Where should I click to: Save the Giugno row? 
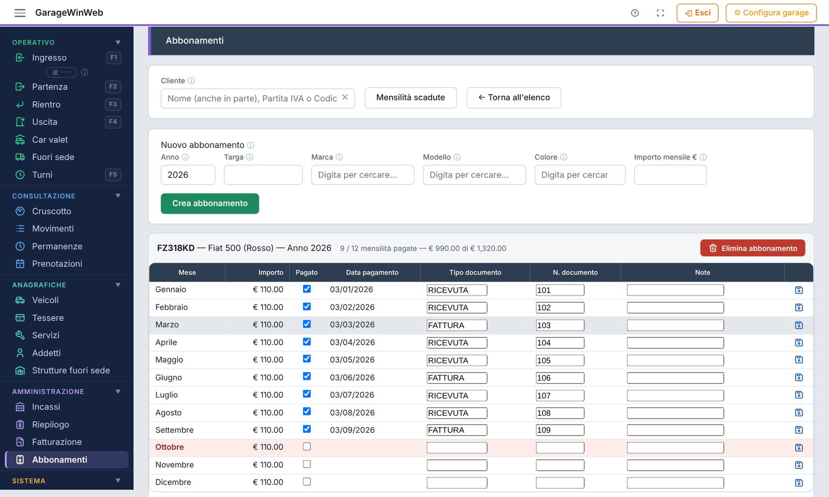click(x=798, y=377)
